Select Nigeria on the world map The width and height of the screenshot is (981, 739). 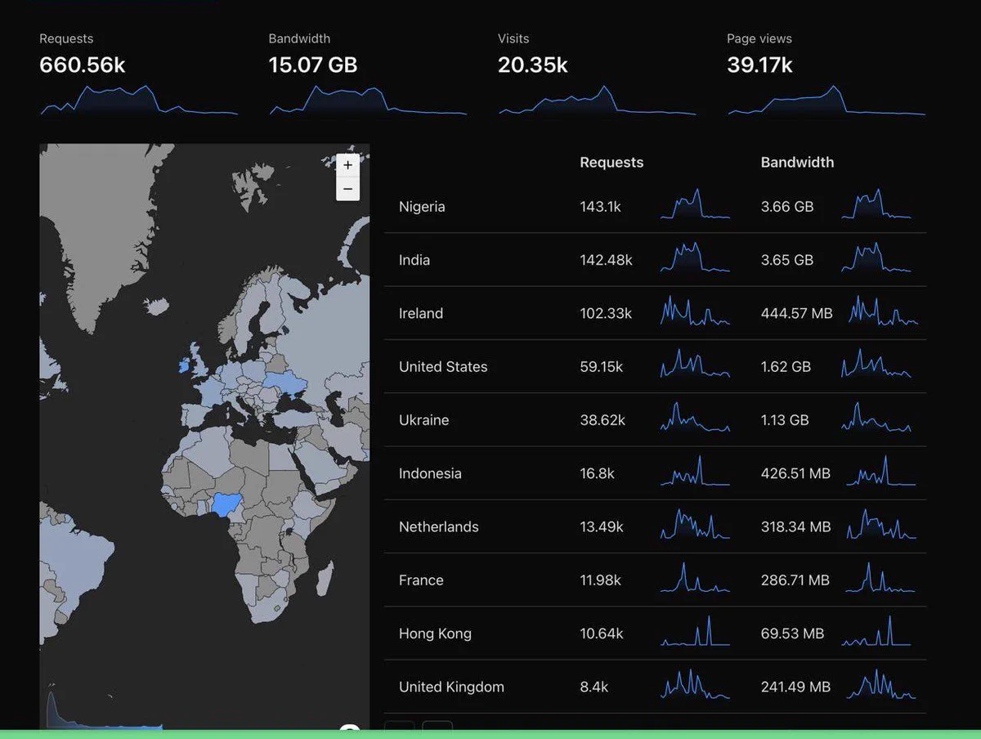point(224,504)
